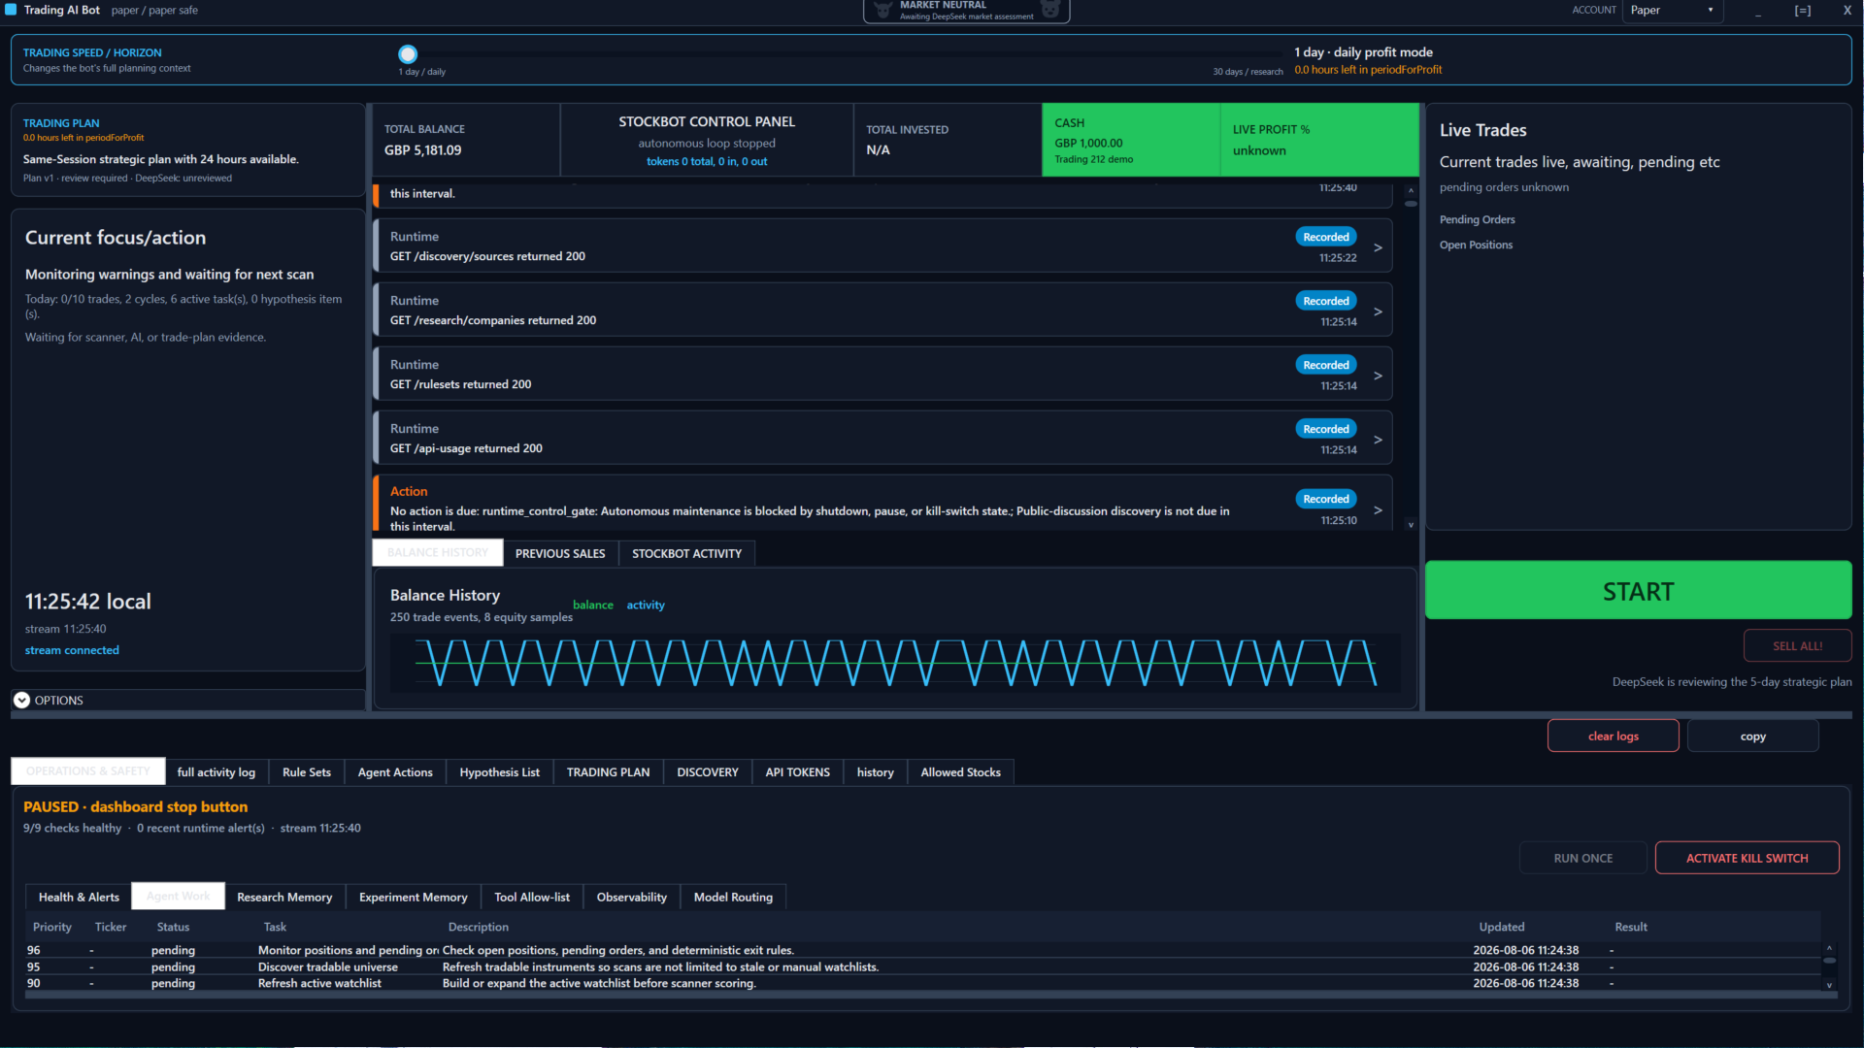Click the green START button
Viewport: 1864px width, 1048px height.
click(x=1639, y=590)
